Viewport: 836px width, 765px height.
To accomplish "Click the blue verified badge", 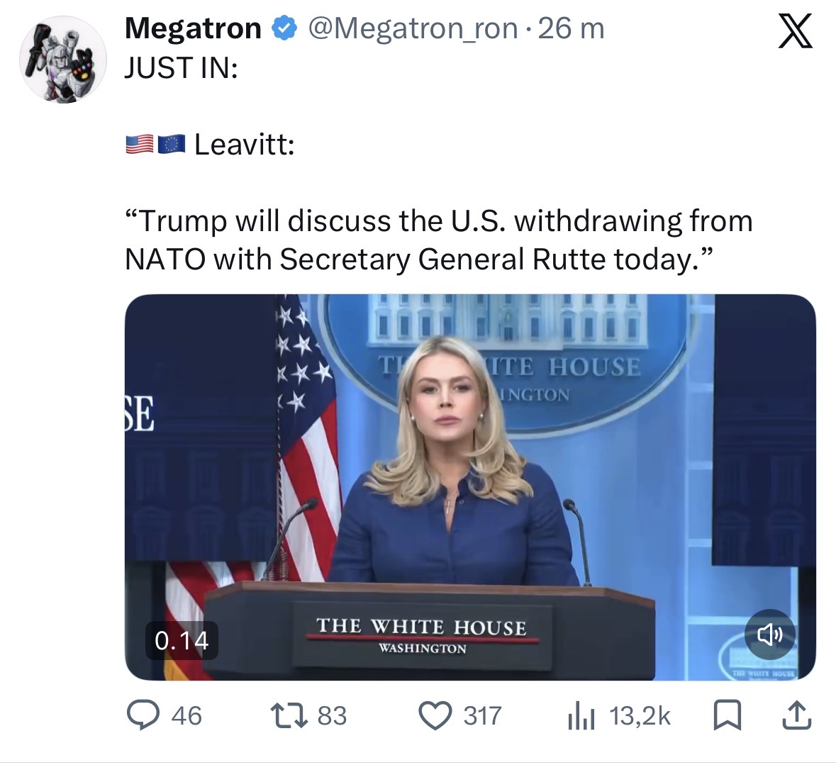I will point(285,29).
